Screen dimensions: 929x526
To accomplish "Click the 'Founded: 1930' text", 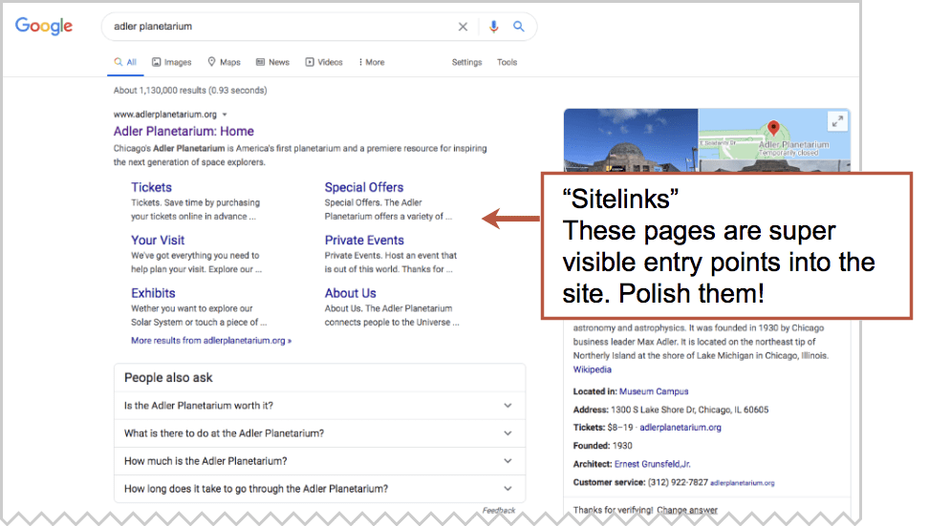I will pos(602,446).
